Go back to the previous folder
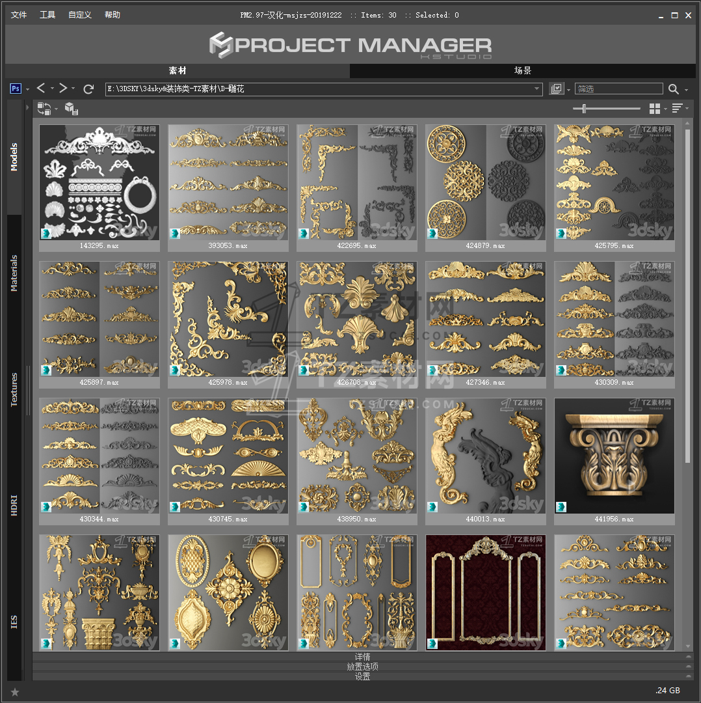Viewport: 701px width, 703px height. click(41, 89)
